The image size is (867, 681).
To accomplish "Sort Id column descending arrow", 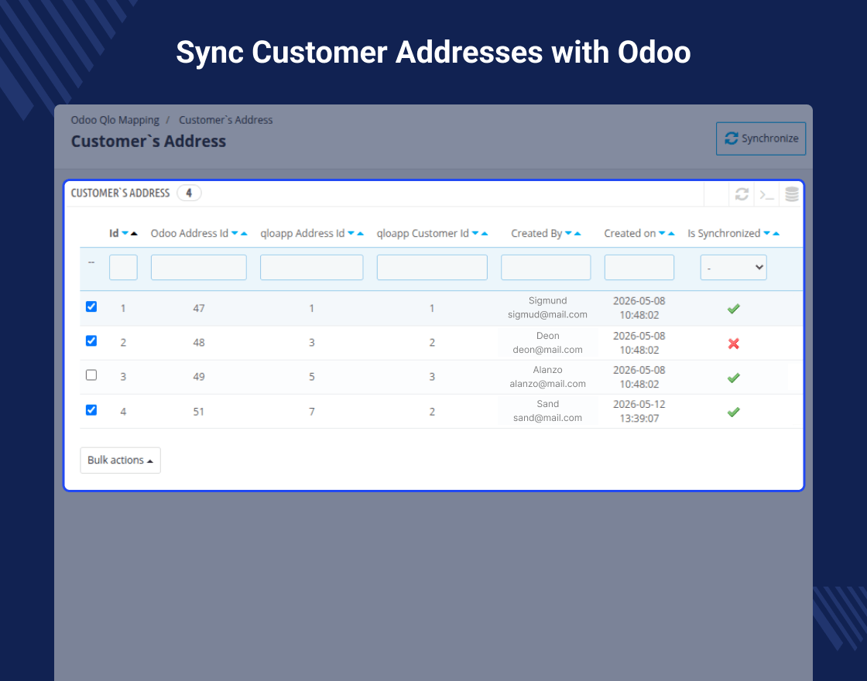I will 125,234.
